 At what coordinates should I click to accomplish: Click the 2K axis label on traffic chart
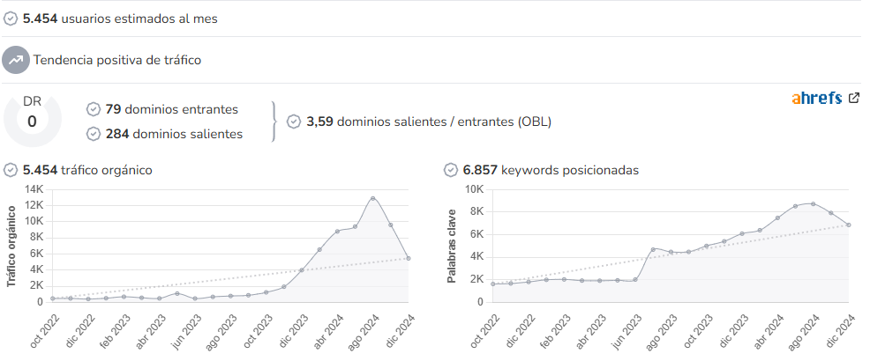(x=37, y=285)
